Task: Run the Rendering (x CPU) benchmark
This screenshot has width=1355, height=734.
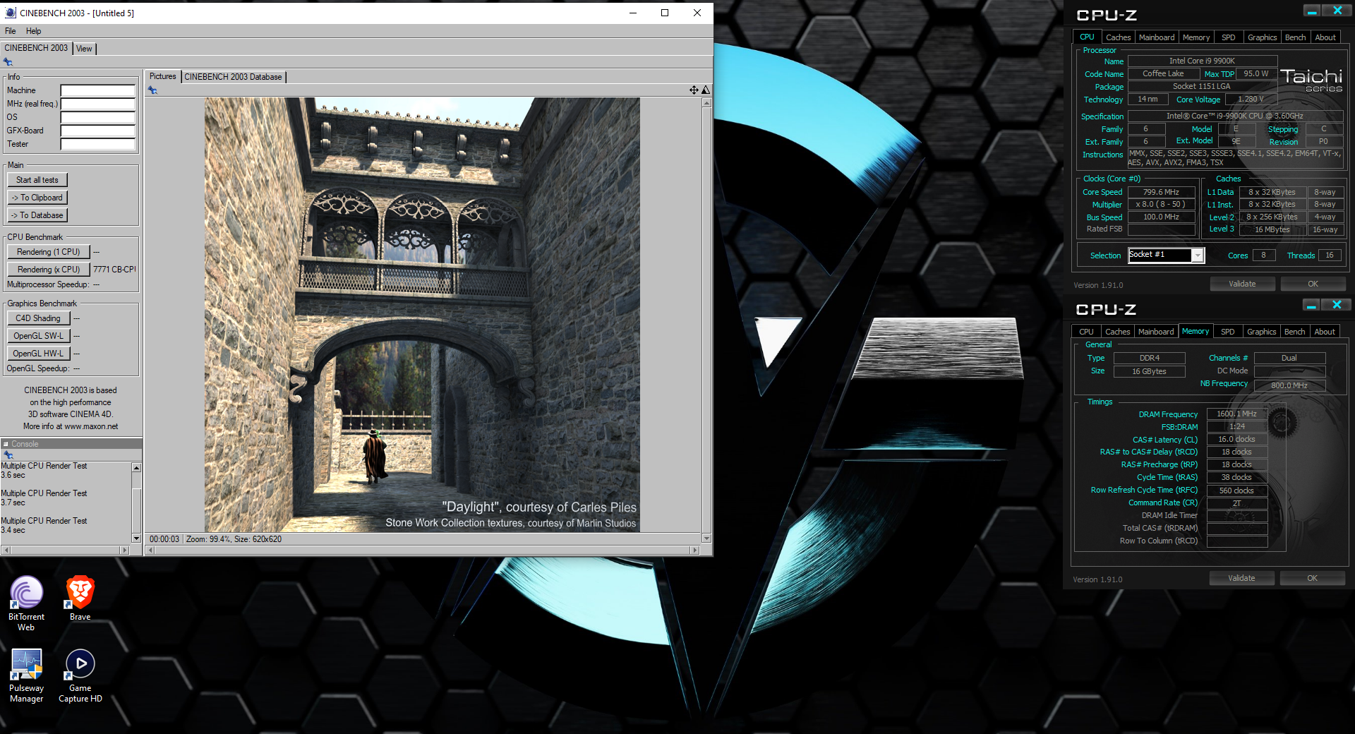Action: [x=49, y=270]
